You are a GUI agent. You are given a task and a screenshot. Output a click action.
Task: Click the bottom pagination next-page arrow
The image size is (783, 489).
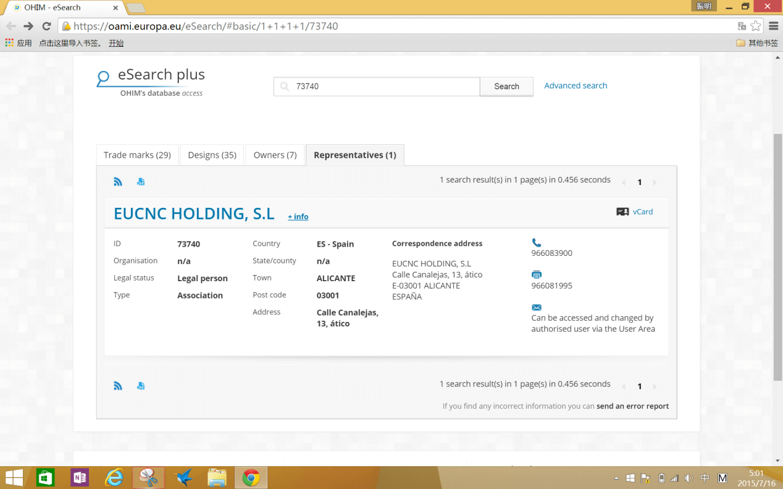tap(655, 386)
